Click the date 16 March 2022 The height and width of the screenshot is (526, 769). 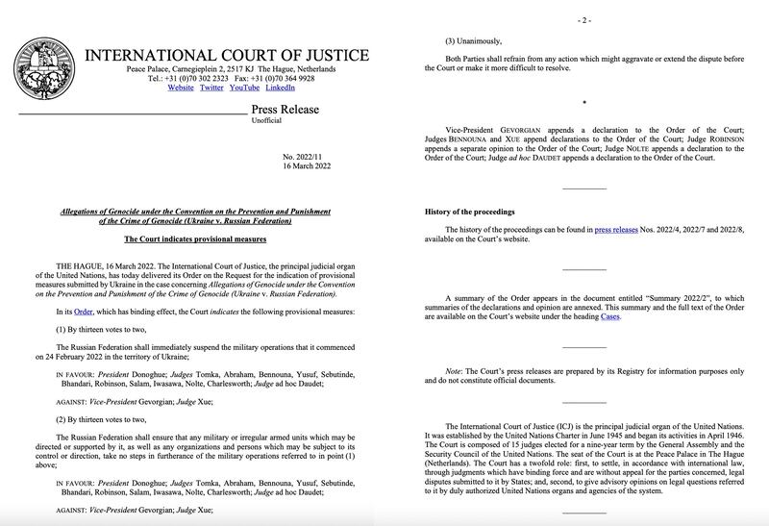(306, 167)
